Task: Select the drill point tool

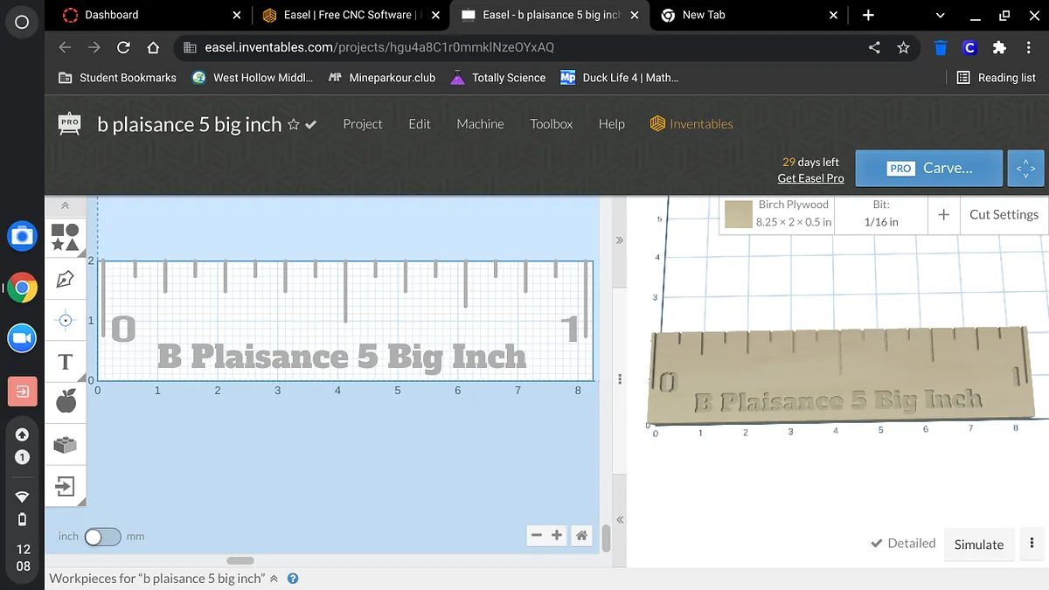Action: coord(66,320)
